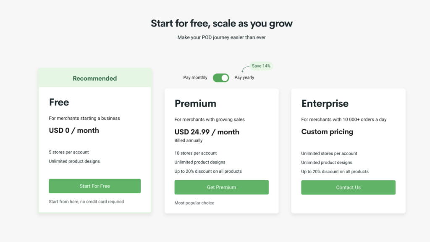
Task: Select the Premium plan card
Action: (x=221, y=149)
